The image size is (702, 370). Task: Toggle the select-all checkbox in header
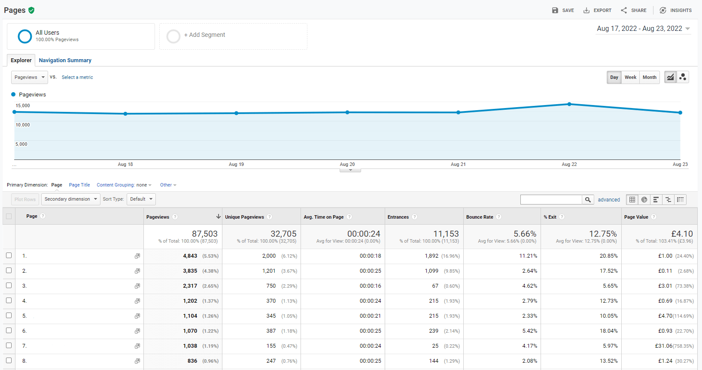click(x=9, y=217)
